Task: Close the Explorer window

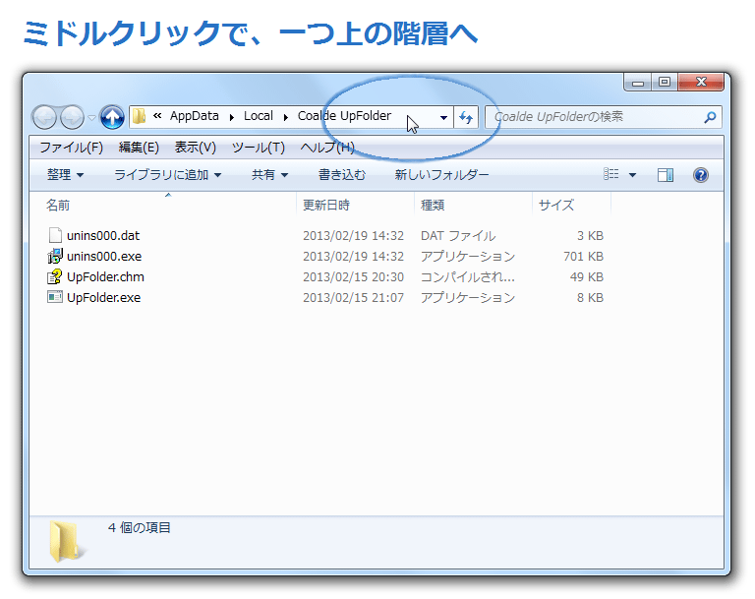Action: click(x=701, y=83)
